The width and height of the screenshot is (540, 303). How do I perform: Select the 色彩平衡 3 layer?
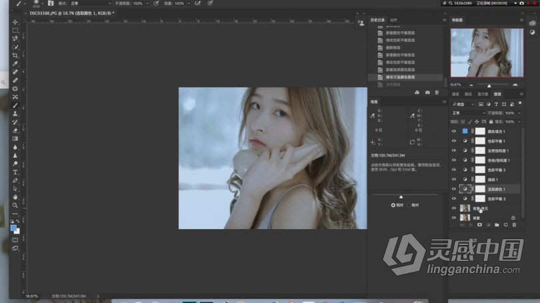pyautogui.click(x=495, y=198)
